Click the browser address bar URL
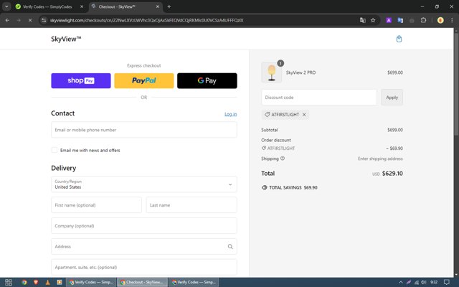459x287 pixels. [146, 20]
